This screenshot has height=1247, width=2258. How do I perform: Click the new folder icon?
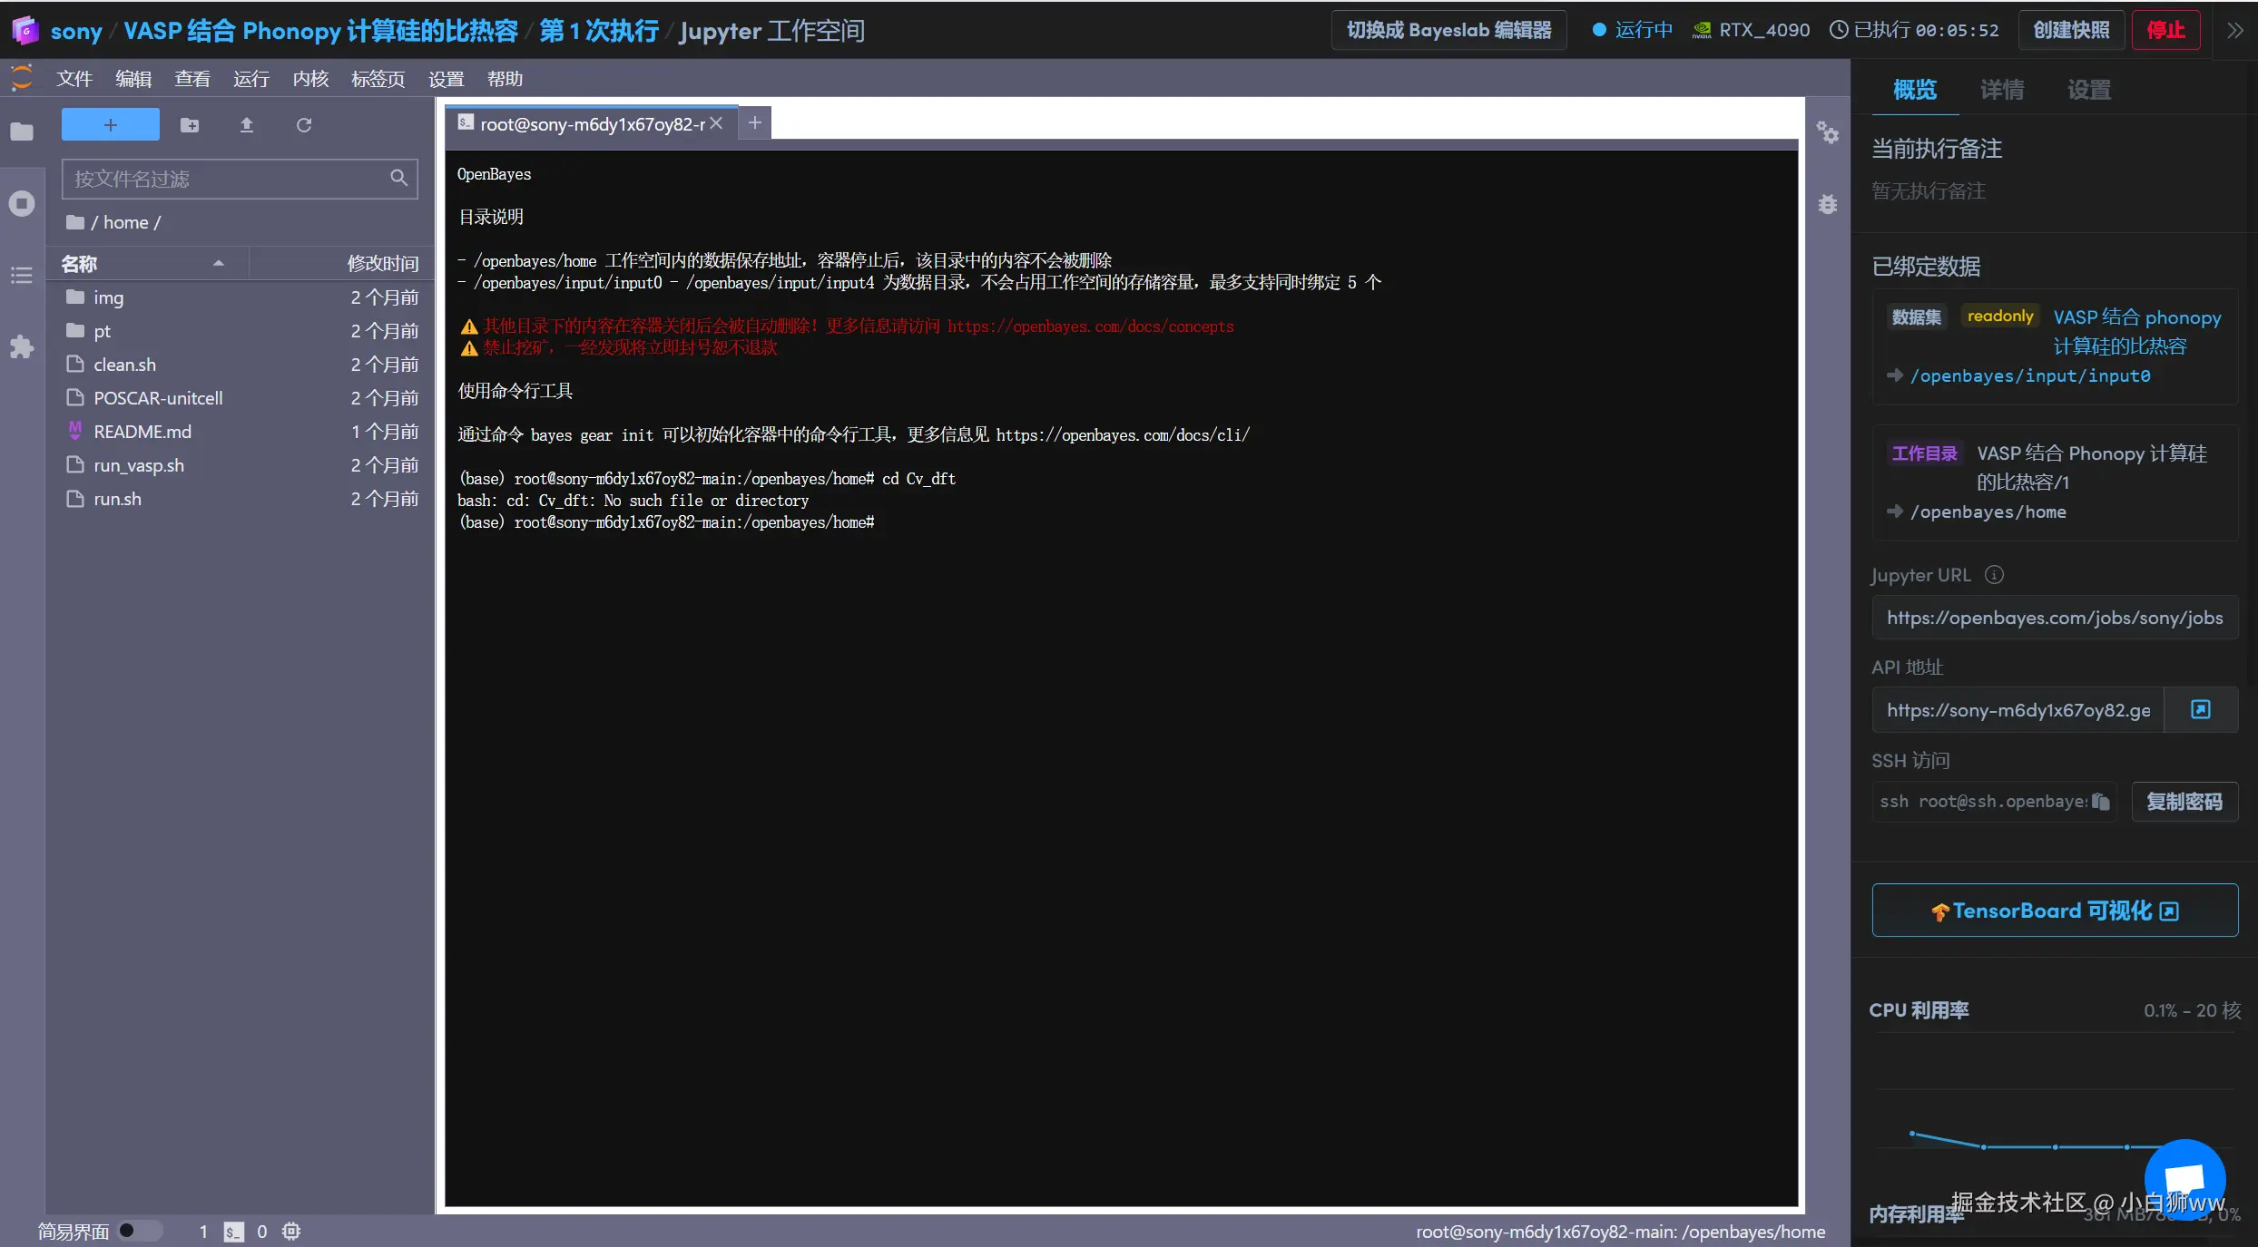tap(189, 125)
